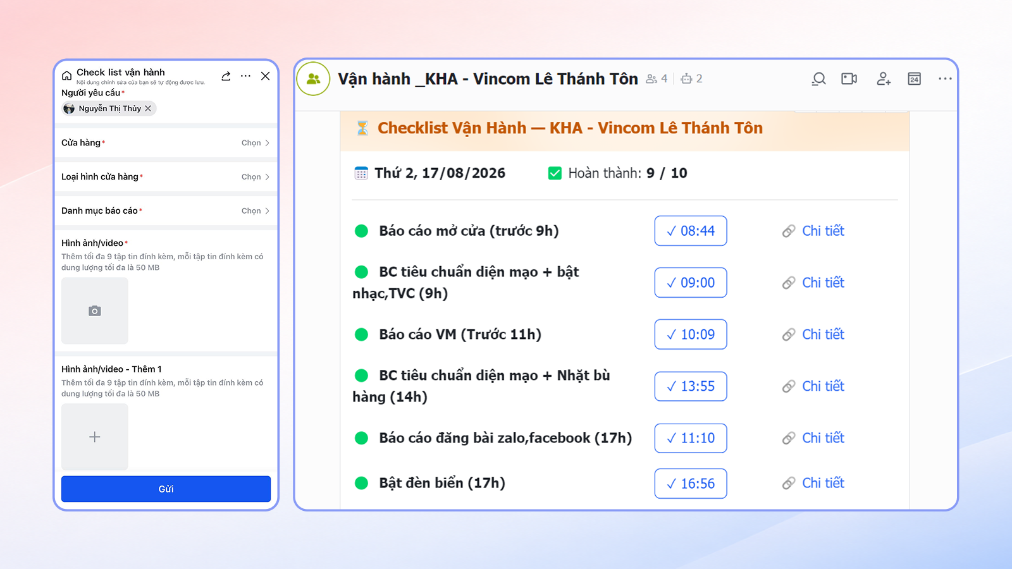
Task: Click the Nguyễn Thị Thủy requester chip
Action: point(109,109)
